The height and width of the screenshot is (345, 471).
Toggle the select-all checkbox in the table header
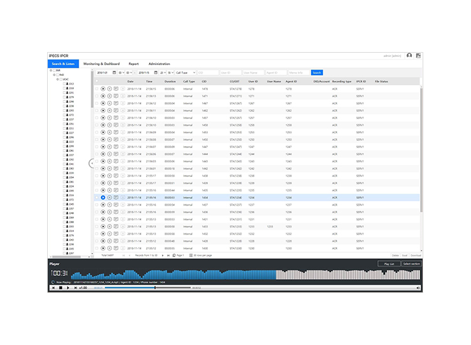[97, 82]
